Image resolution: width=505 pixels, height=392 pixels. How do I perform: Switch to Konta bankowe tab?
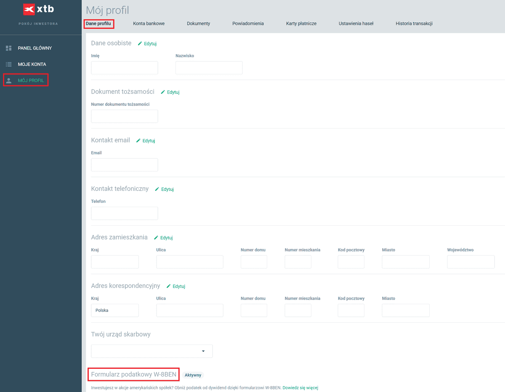[149, 24]
